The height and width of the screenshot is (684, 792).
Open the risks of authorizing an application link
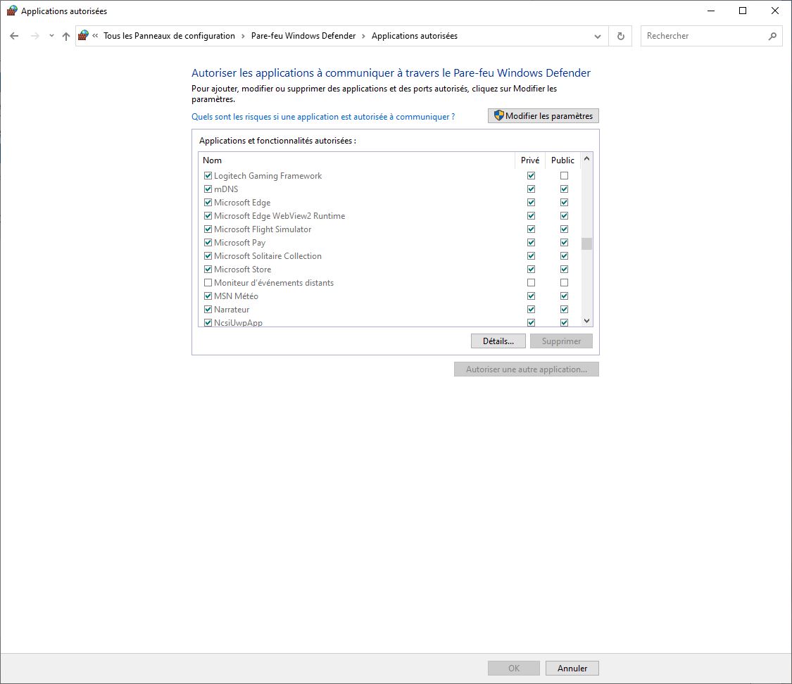(x=323, y=117)
